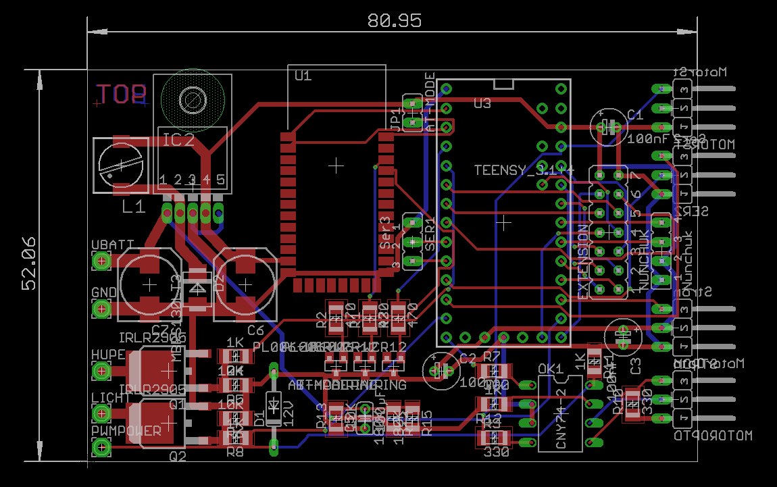Select the LICHT connector pad
777x487 pixels.
pos(101,413)
